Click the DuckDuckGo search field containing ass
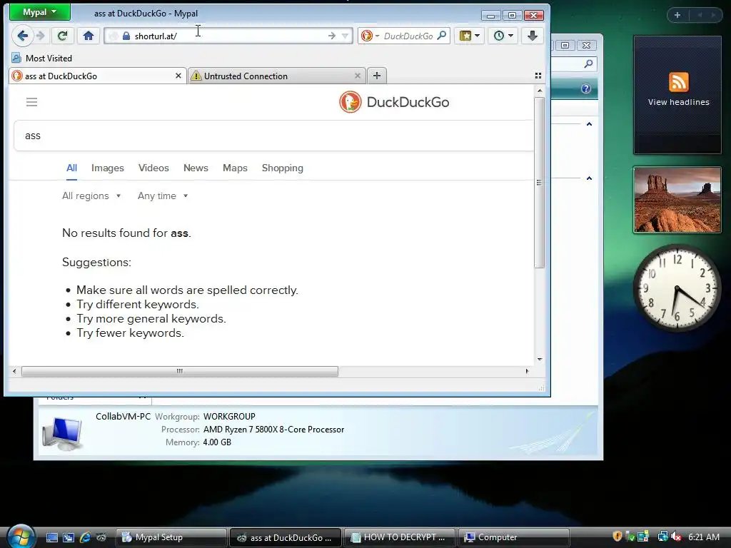 tap(274, 136)
